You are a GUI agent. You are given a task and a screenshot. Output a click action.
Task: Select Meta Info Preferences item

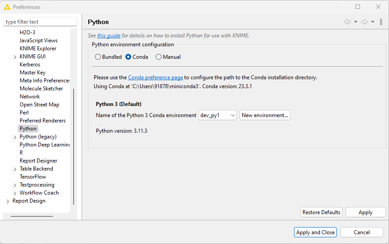[x=45, y=81]
